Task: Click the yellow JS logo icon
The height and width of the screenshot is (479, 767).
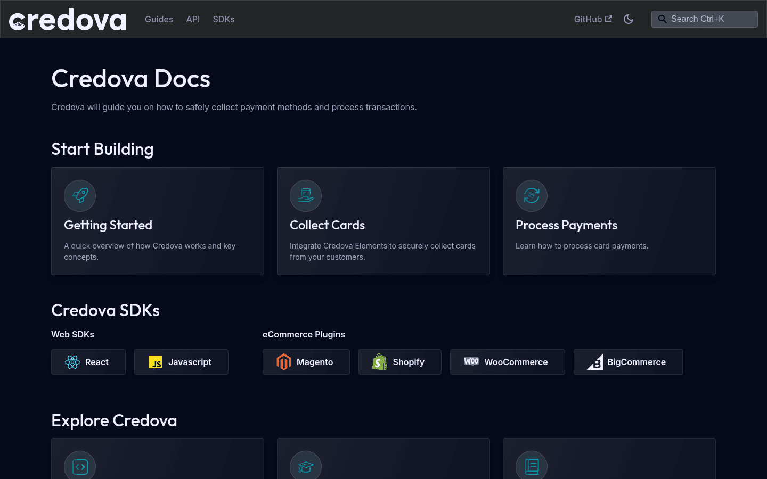Action: click(156, 362)
